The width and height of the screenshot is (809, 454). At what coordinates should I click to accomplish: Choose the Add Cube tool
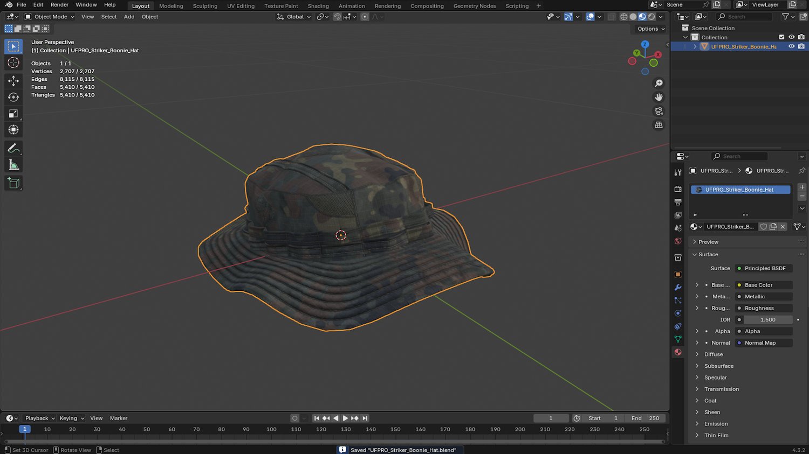coord(13,183)
